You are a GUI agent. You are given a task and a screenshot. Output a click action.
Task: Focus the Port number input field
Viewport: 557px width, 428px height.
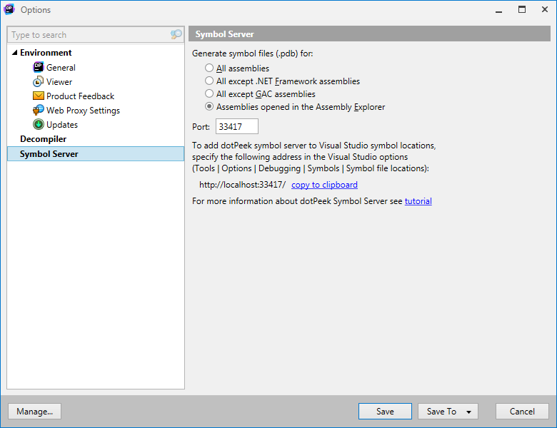coord(237,126)
